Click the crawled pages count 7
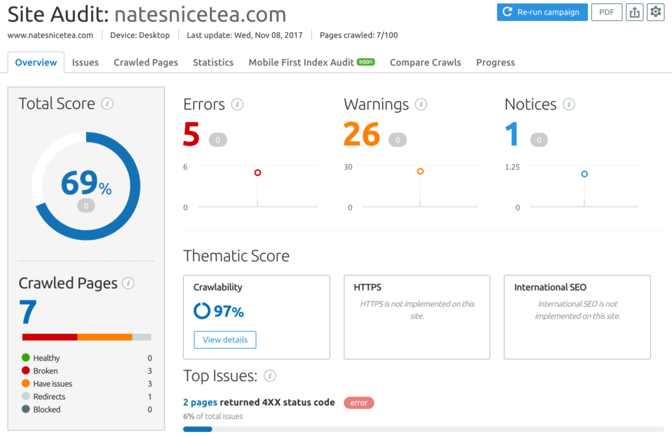This screenshot has width=672, height=436. click(x=28, y=312)
